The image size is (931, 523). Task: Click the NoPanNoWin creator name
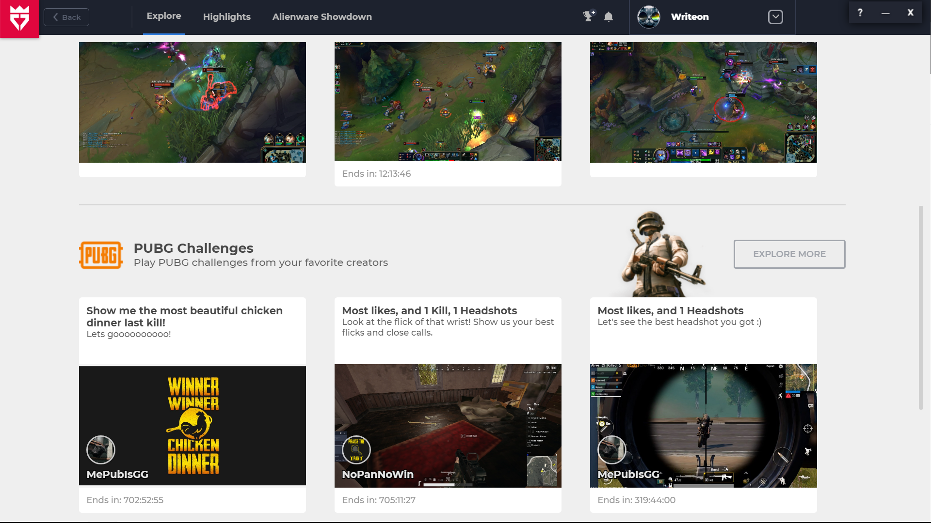click(x=378, y=475)
